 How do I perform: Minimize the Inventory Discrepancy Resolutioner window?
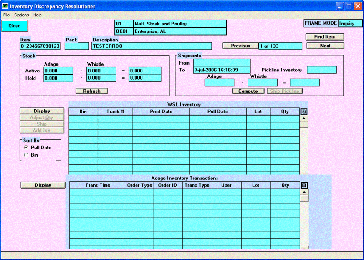(x=340, y=6)
